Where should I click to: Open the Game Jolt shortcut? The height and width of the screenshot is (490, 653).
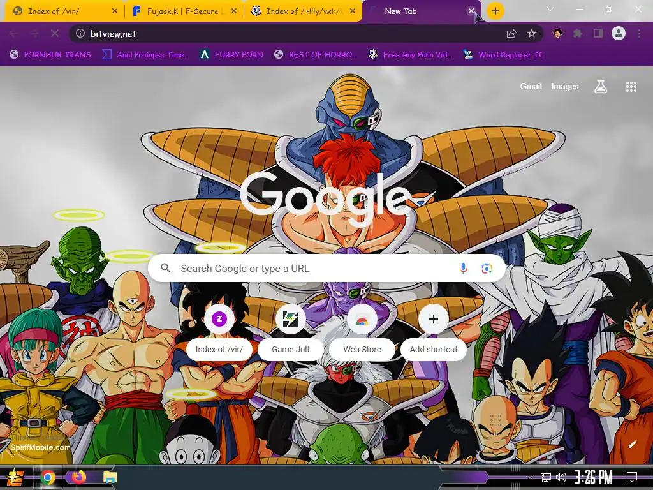[x=291, y=333]
